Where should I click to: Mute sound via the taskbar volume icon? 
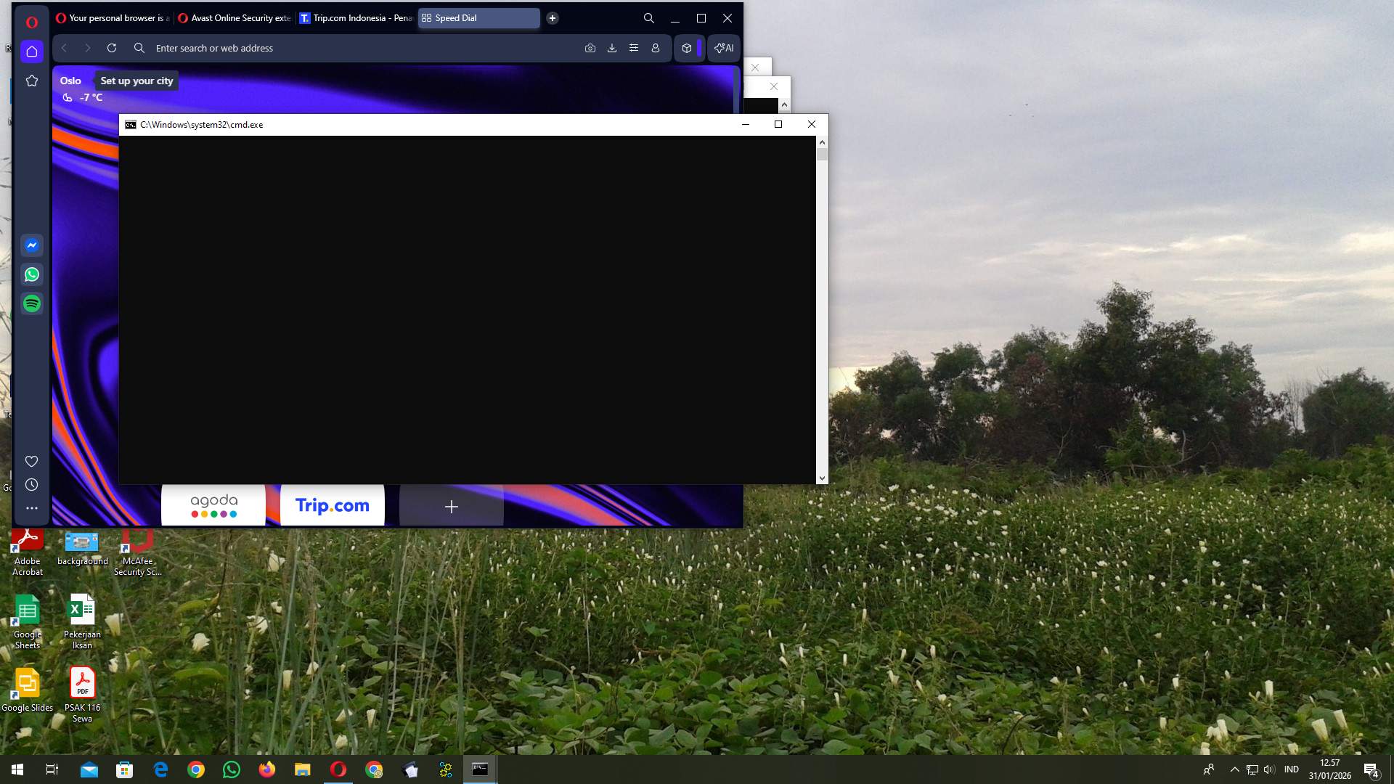(x=1268, y=769)
